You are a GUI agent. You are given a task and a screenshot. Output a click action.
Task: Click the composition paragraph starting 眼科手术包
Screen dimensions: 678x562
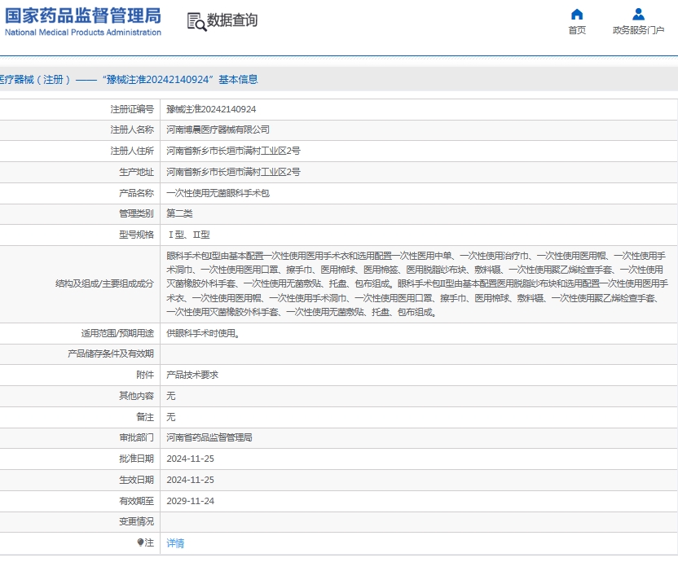click(417, 283)
